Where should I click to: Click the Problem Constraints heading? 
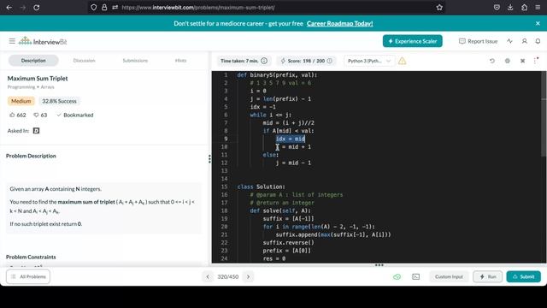point(31,257)
